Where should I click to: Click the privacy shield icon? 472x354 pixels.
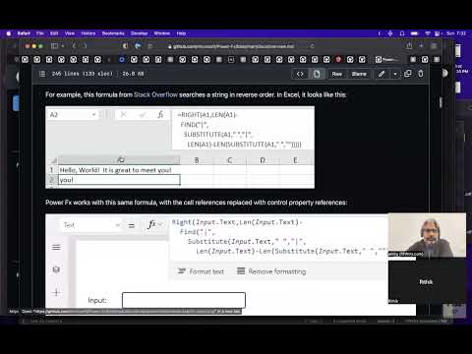click(x=125, y=46)
